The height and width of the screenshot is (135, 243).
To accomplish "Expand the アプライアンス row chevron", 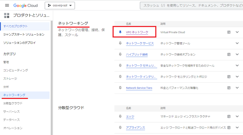I will click(x=237, y=127).
